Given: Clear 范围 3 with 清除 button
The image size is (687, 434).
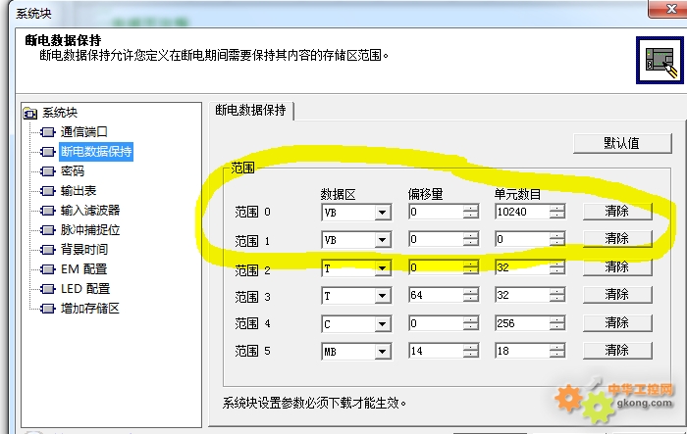Looking at the screenshot, I should pyautogui.click(x=617, y=295).
